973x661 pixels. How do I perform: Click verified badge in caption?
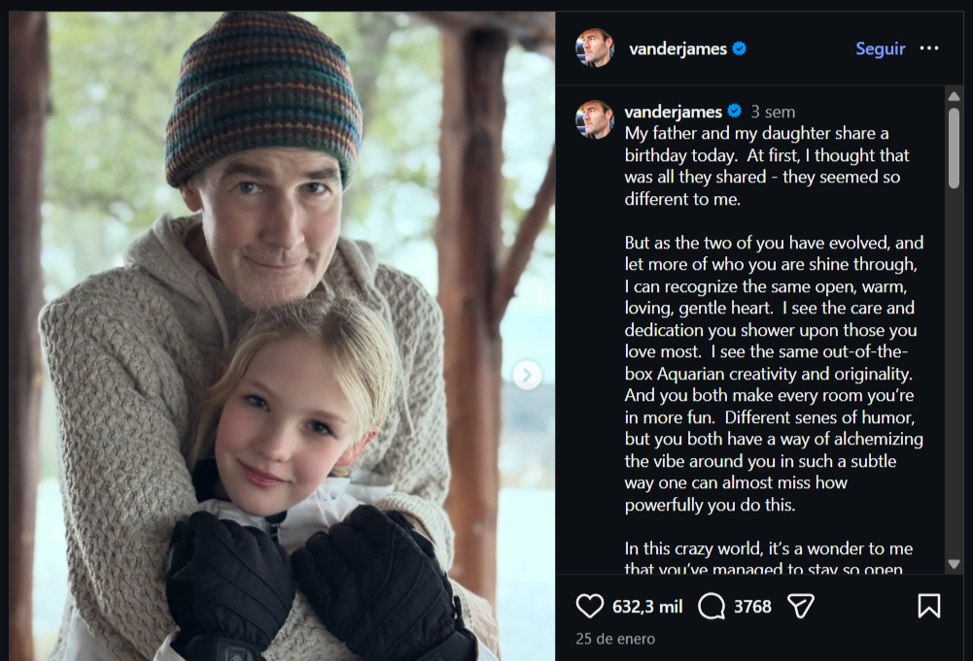(735, 112)
